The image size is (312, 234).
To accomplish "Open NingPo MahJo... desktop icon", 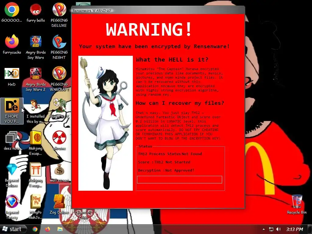I will click(36, 207).
